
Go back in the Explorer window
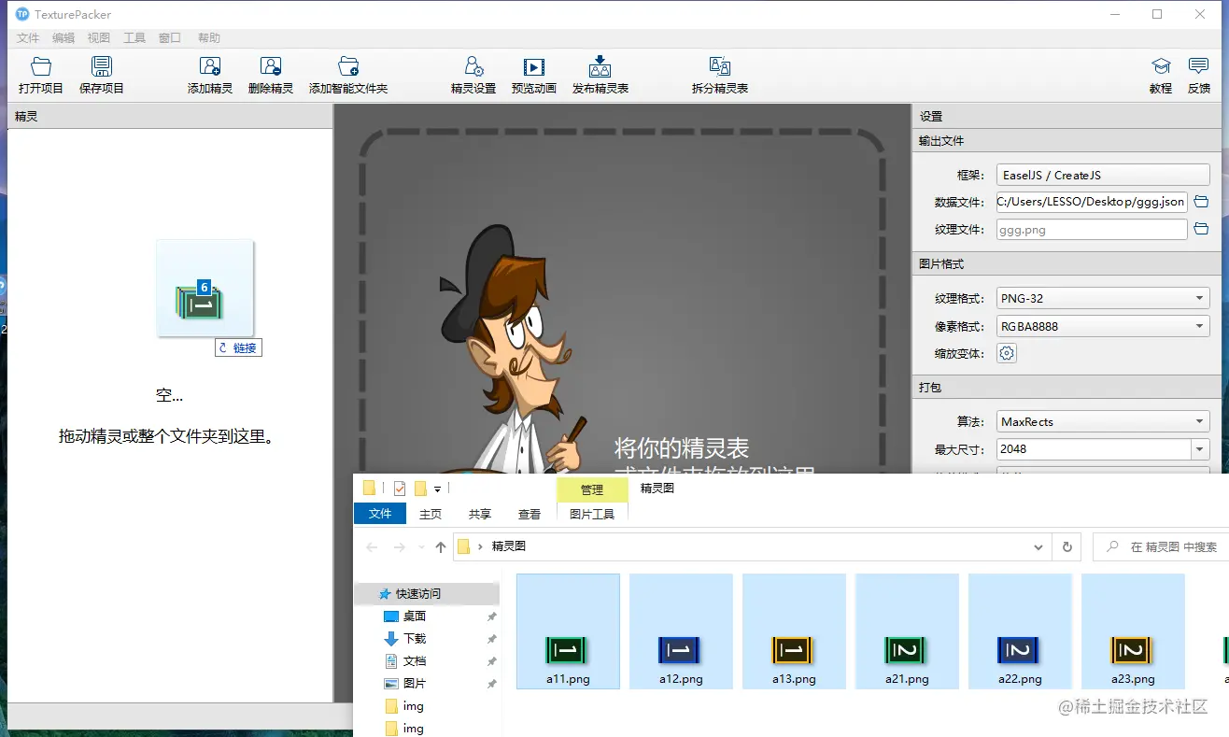click(372, 546)
